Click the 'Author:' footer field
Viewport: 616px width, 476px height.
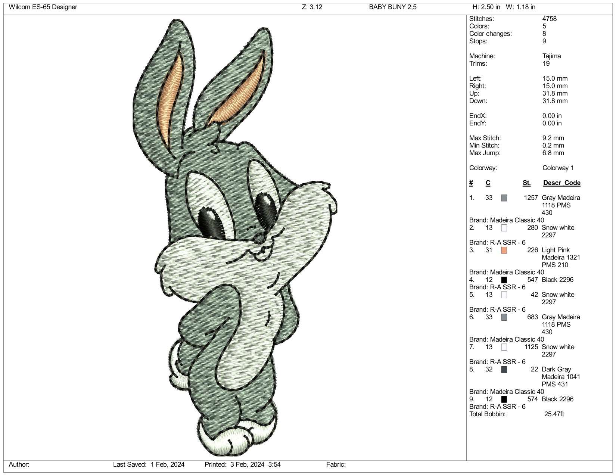[19, 465]
